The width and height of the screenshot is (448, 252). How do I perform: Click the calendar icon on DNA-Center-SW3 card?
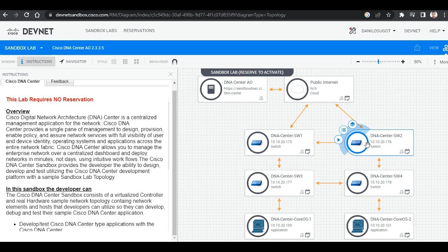click(308, 192)
